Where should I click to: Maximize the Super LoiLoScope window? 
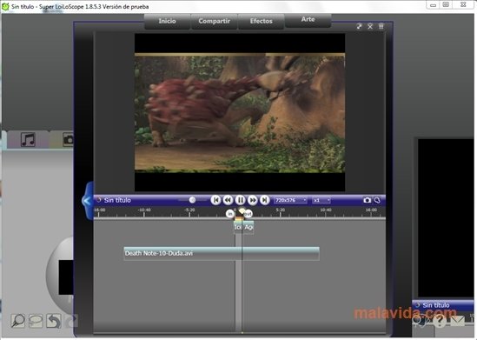(x=446, y=4)
